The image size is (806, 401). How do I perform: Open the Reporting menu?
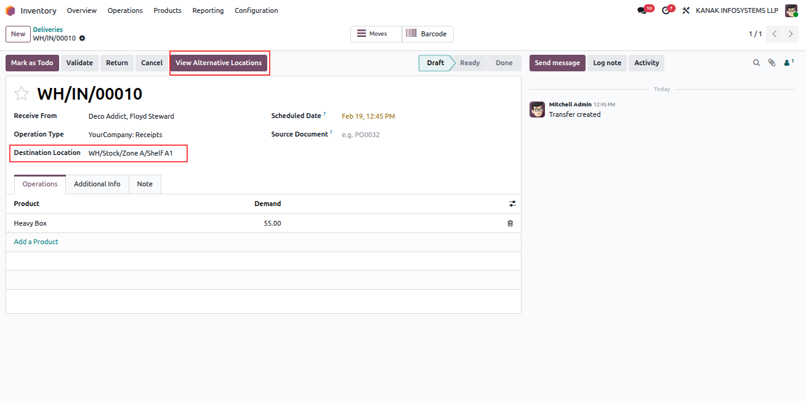[x=208, y=10]
